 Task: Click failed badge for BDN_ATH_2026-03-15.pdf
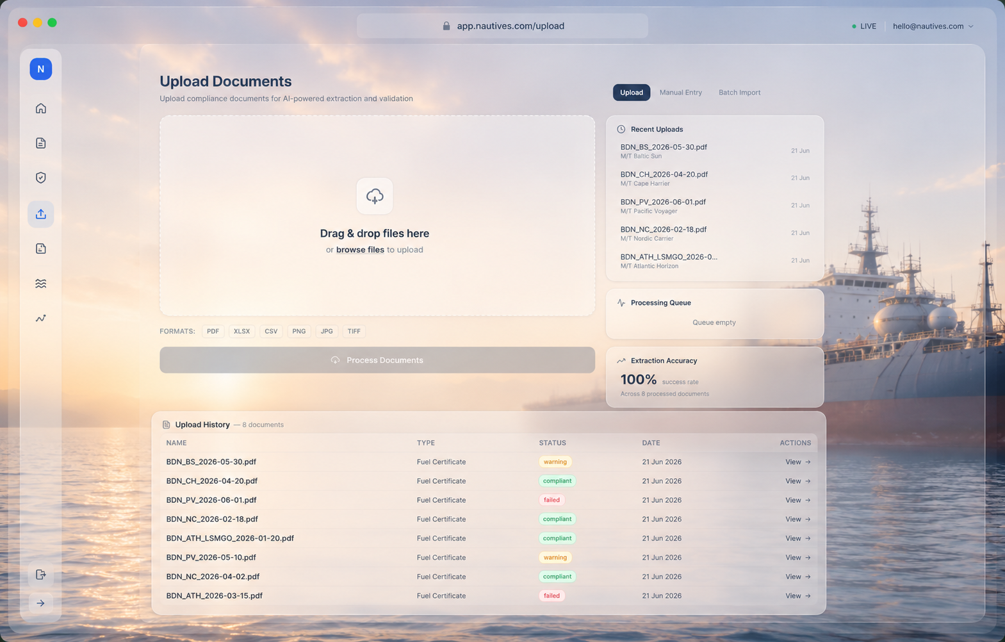point(552,596)
